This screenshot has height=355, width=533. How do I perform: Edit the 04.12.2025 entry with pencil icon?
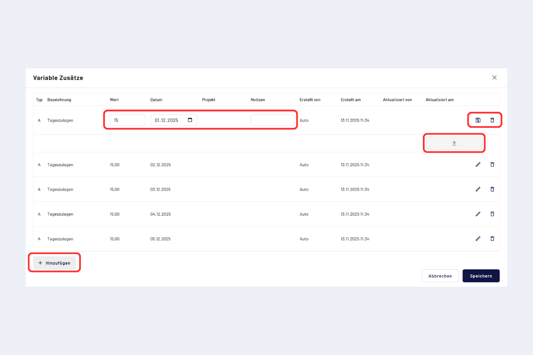coord(478,214)
